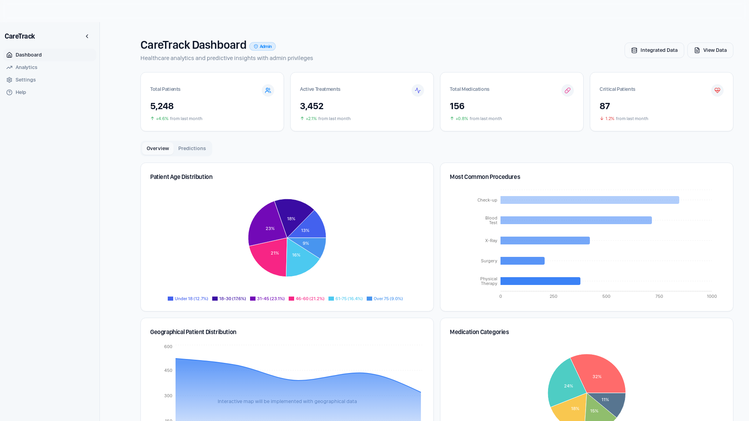
Task: Click the green up arrow beside +0.8%
Action: point(452,119)
